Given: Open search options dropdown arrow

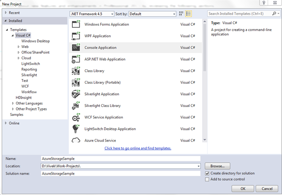Looking at the screenshot, I should point(278,14).
